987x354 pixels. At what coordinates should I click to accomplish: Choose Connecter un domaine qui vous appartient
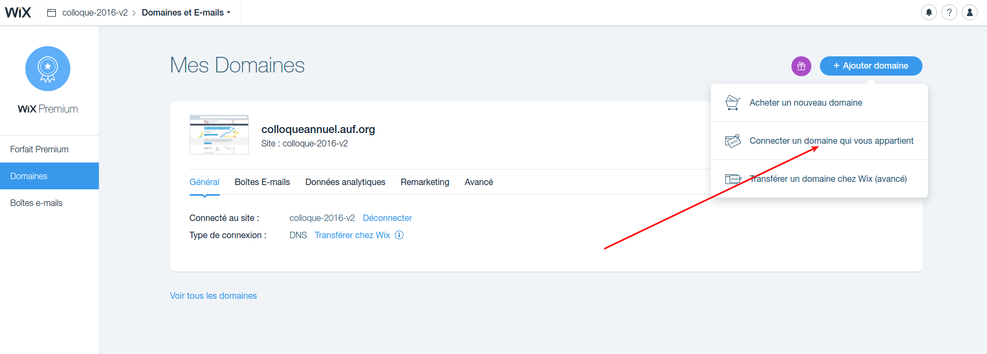click(x=819, y=141)
